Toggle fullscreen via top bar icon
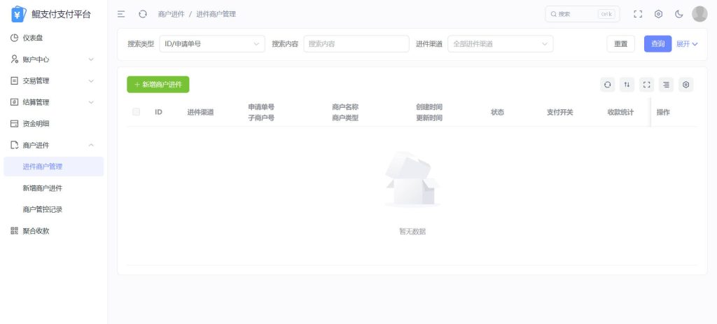 (x=638, y=14)
